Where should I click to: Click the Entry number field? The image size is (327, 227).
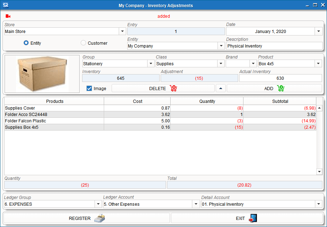pos(176,32)
